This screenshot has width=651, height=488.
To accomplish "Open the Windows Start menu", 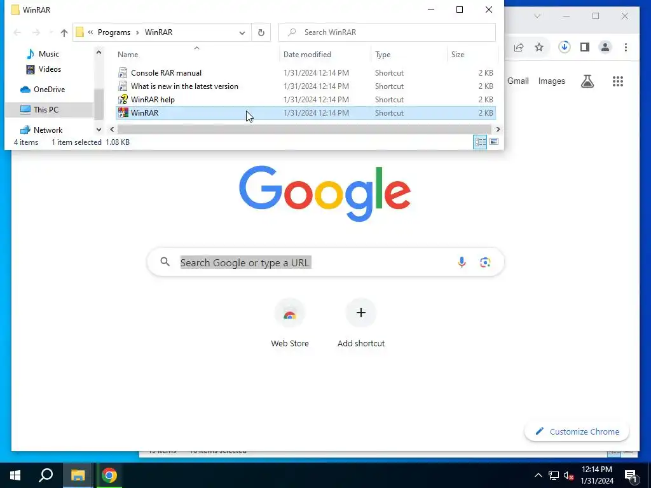I will point(15,475).
